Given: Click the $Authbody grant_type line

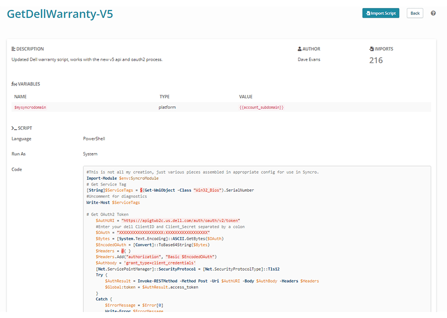Looking at the screenshot, I should click(146, 263).
